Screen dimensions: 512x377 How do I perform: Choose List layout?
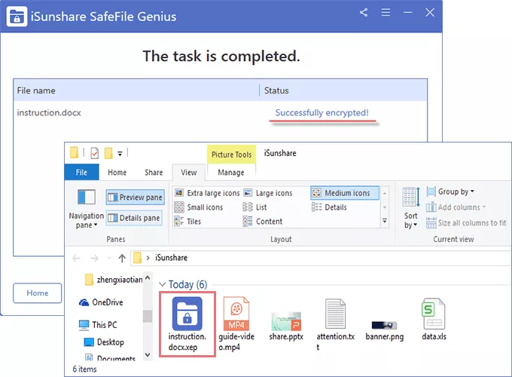coord(254,207)
